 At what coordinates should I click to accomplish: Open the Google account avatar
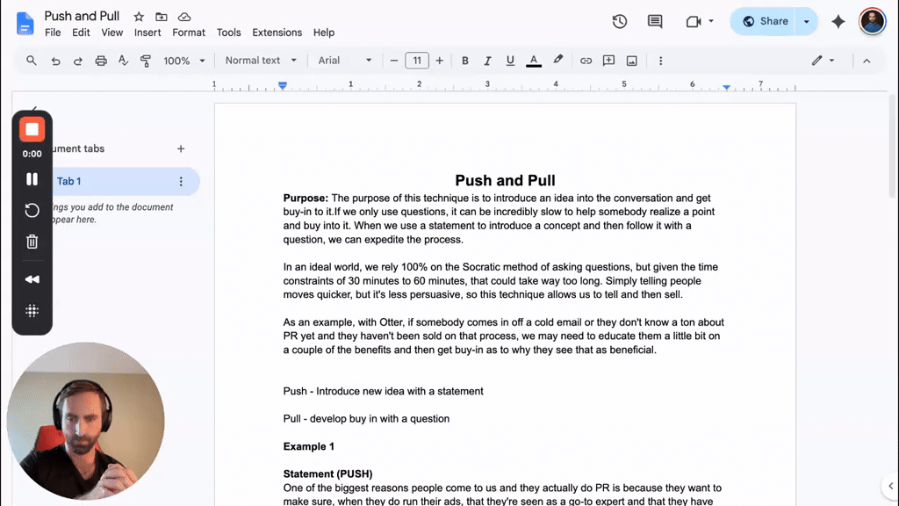872,22
